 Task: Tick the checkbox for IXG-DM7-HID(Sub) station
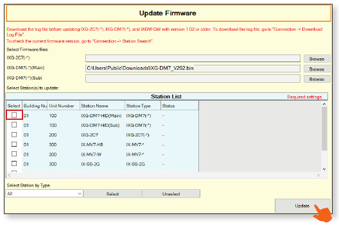tap(14, 125)
